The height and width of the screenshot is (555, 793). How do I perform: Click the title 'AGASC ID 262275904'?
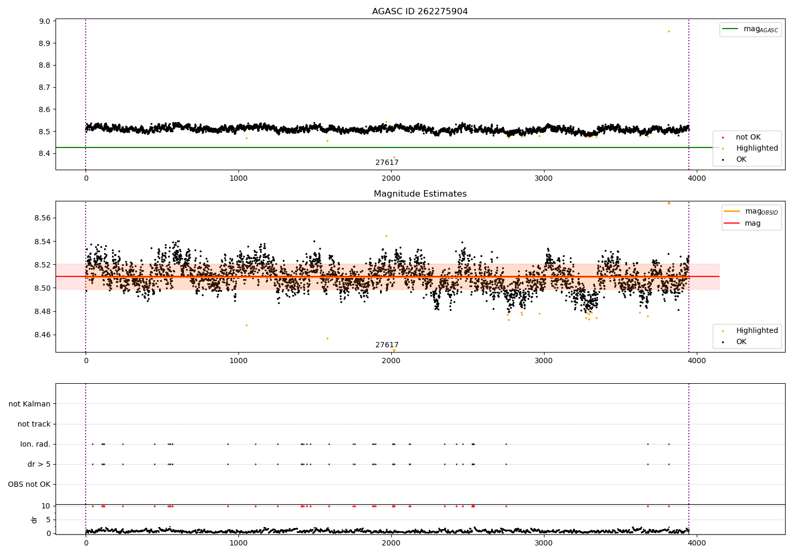coord(420,12)
